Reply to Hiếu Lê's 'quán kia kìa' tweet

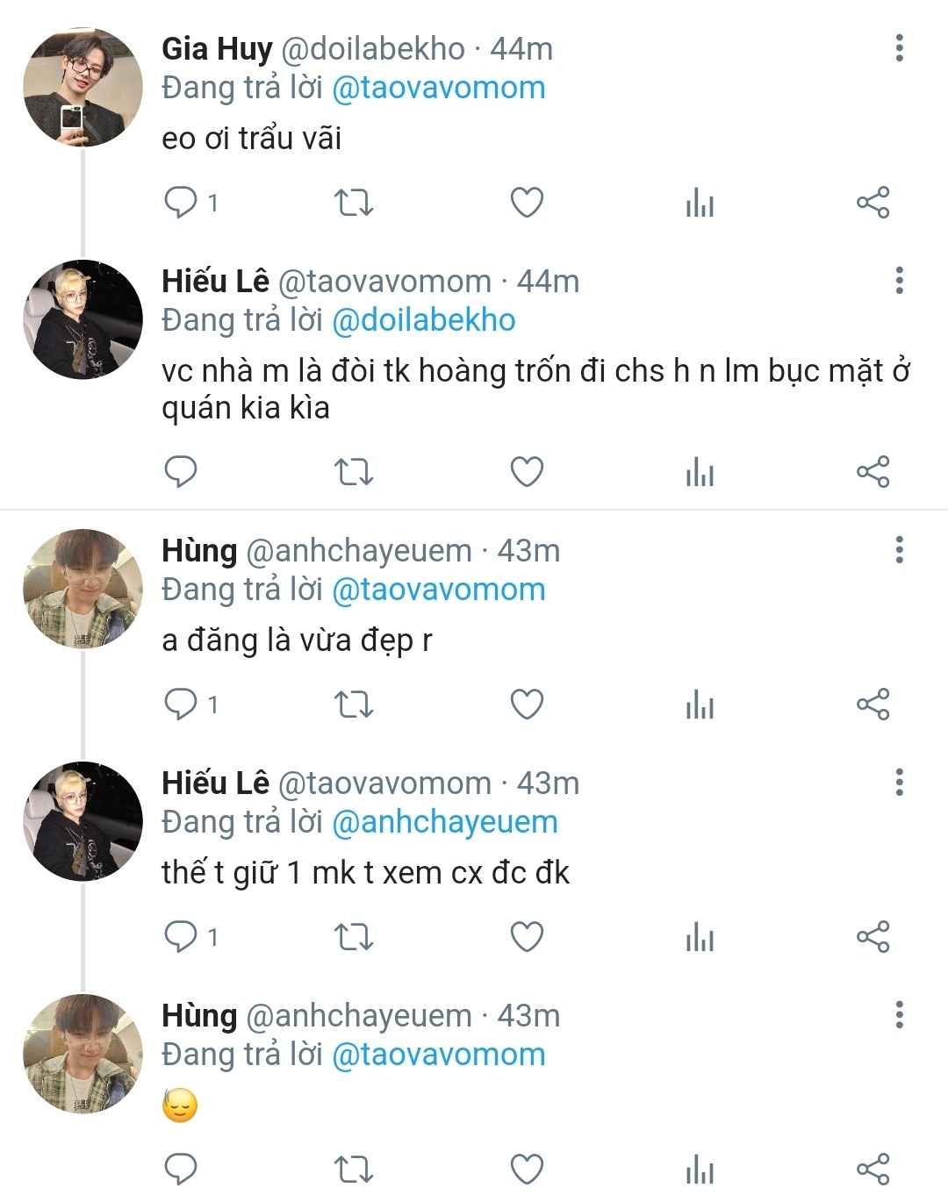pos(181,472)
